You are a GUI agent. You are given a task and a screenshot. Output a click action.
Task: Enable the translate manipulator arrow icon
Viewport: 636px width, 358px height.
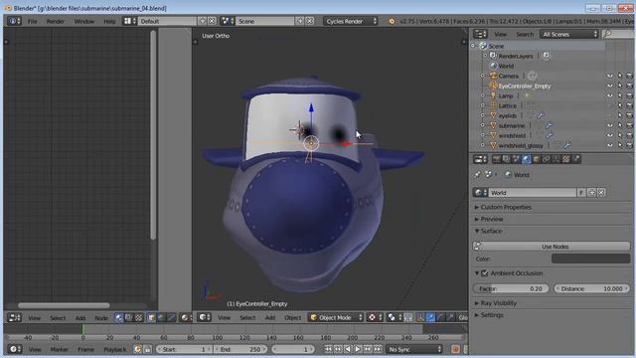click(430, 318)
